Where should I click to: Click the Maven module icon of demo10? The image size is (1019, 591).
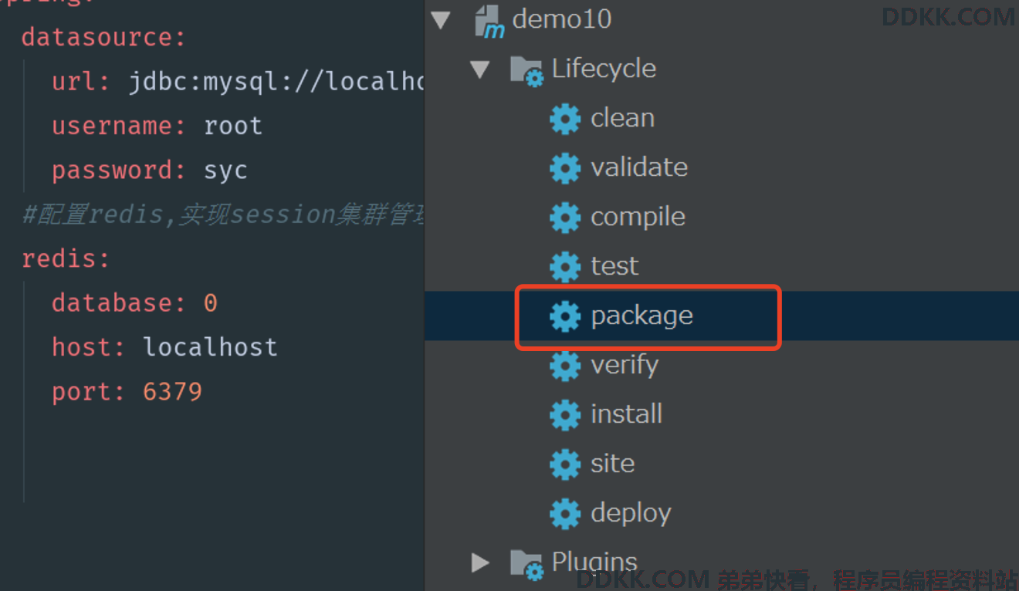point(489,21)
